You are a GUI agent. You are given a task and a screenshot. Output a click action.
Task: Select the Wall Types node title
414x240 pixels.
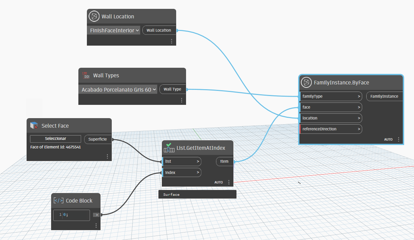(106, 75)
